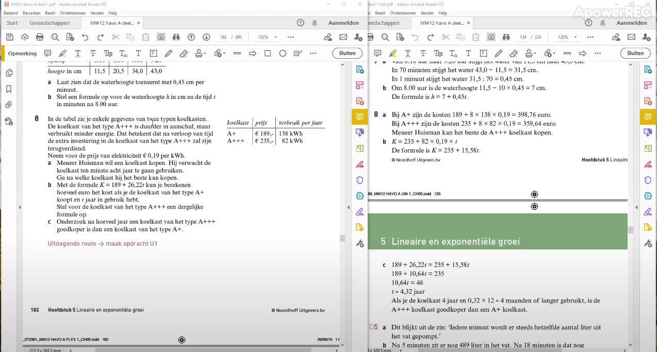657x352 pixels.
Task: Close the MW12 havo A deel tab in left window
Action: click(x=139, y=23)
